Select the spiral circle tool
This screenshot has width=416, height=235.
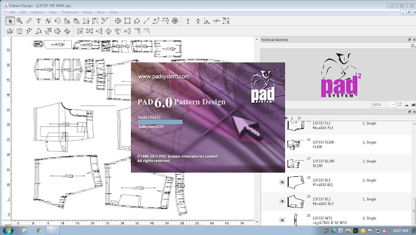pyautogui.click(x=175, y=21)
